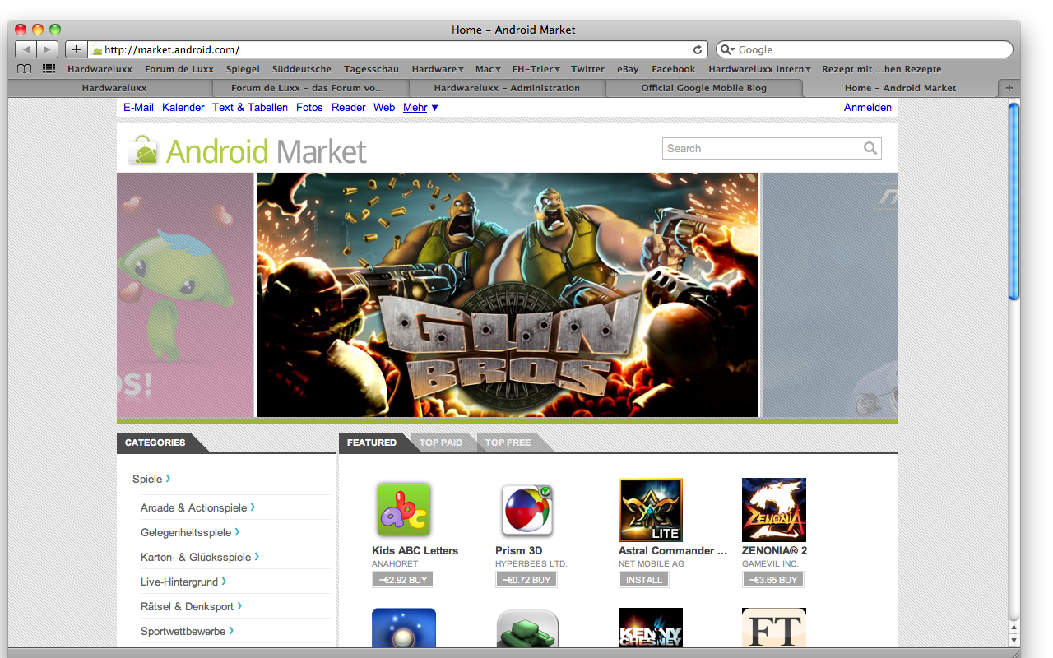The height and width of the screenshot is (658, 1053).
Task: Switch to the Hardwareluxx browser tab
Action: [x=114, y=88]
